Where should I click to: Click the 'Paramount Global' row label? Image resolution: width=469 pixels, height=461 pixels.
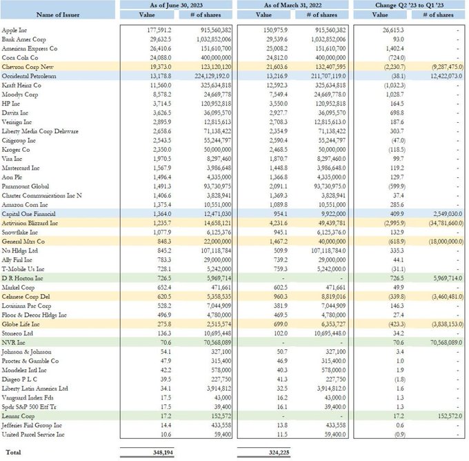(x=26, y=186)
